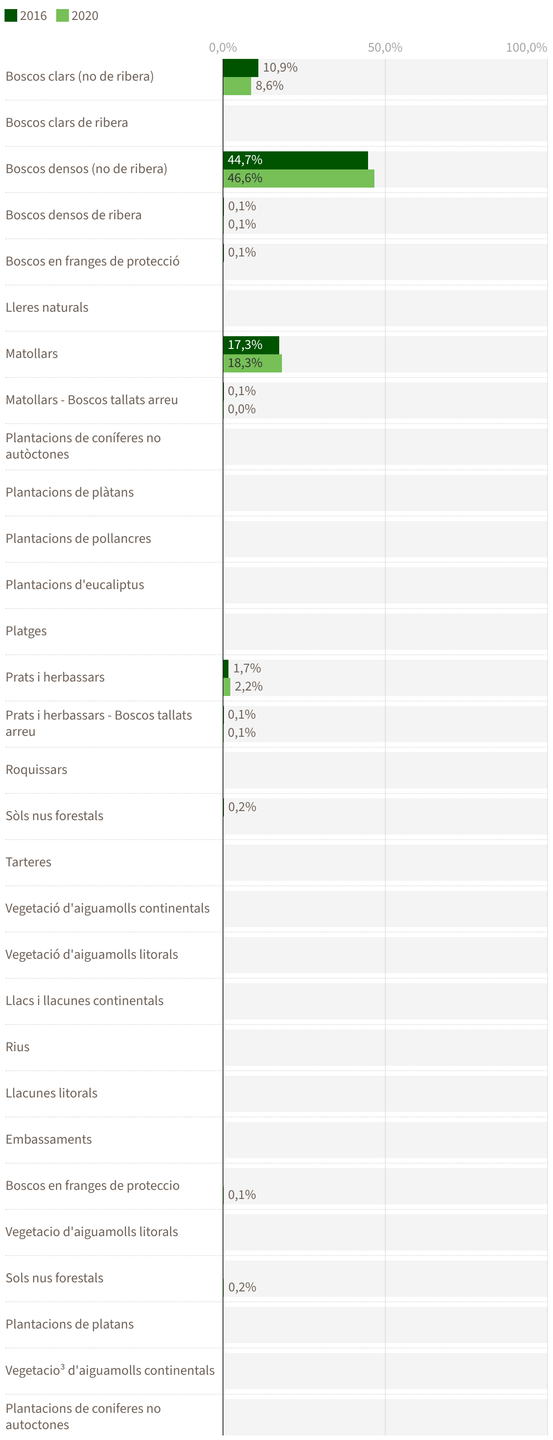Click the Embassaments category label
The image size is (553, 1440).
coord(49,1139)
